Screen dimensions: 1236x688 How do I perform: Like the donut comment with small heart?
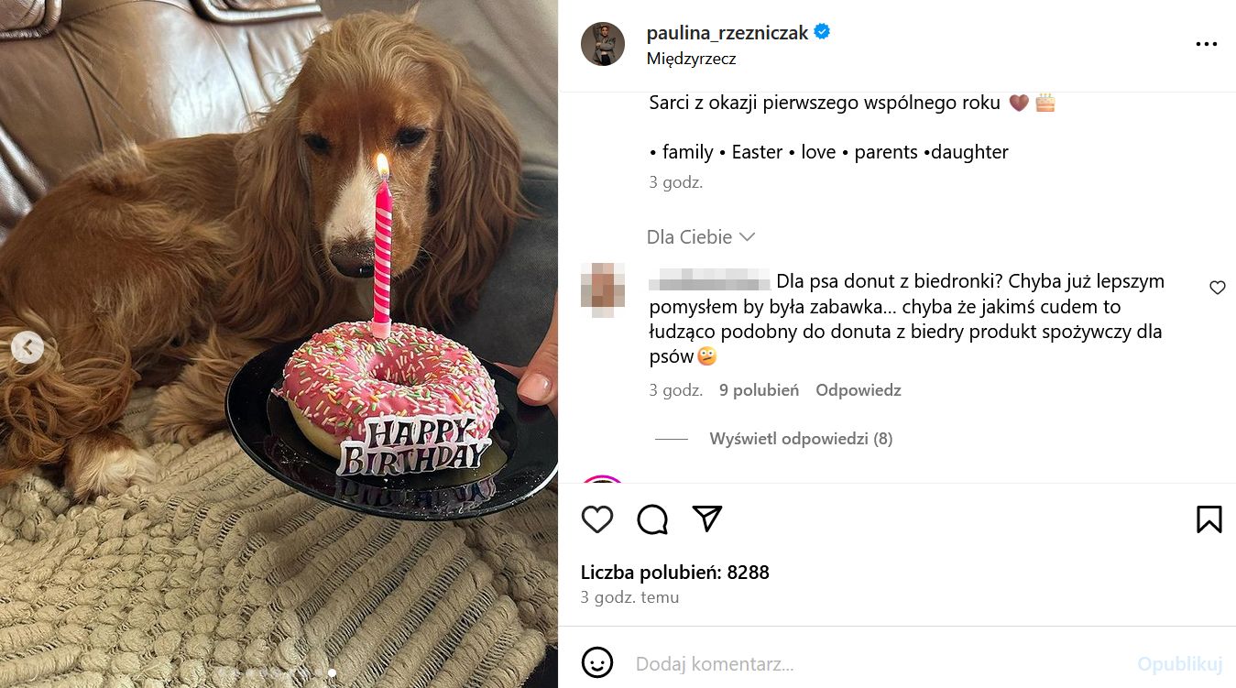tap(1217, 288)
